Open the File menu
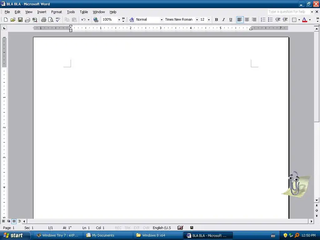Screen dimensions: 320x240 pyautogui.click(x=7, y=12)
